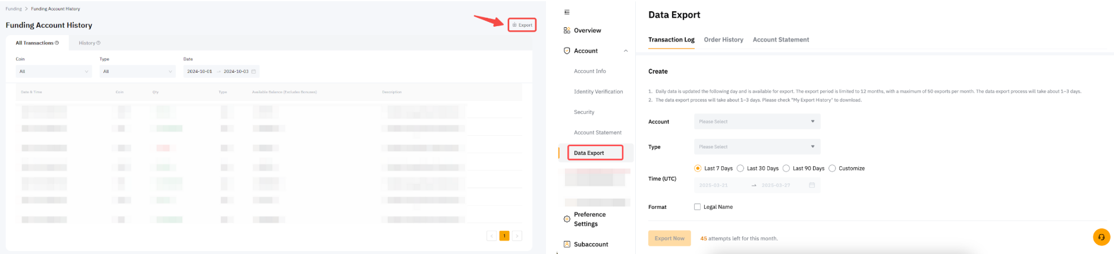The height and width of the screenshot is (254, 1114).
Task: Enable the Legal Name checkbox
Action: pos(697,207)
